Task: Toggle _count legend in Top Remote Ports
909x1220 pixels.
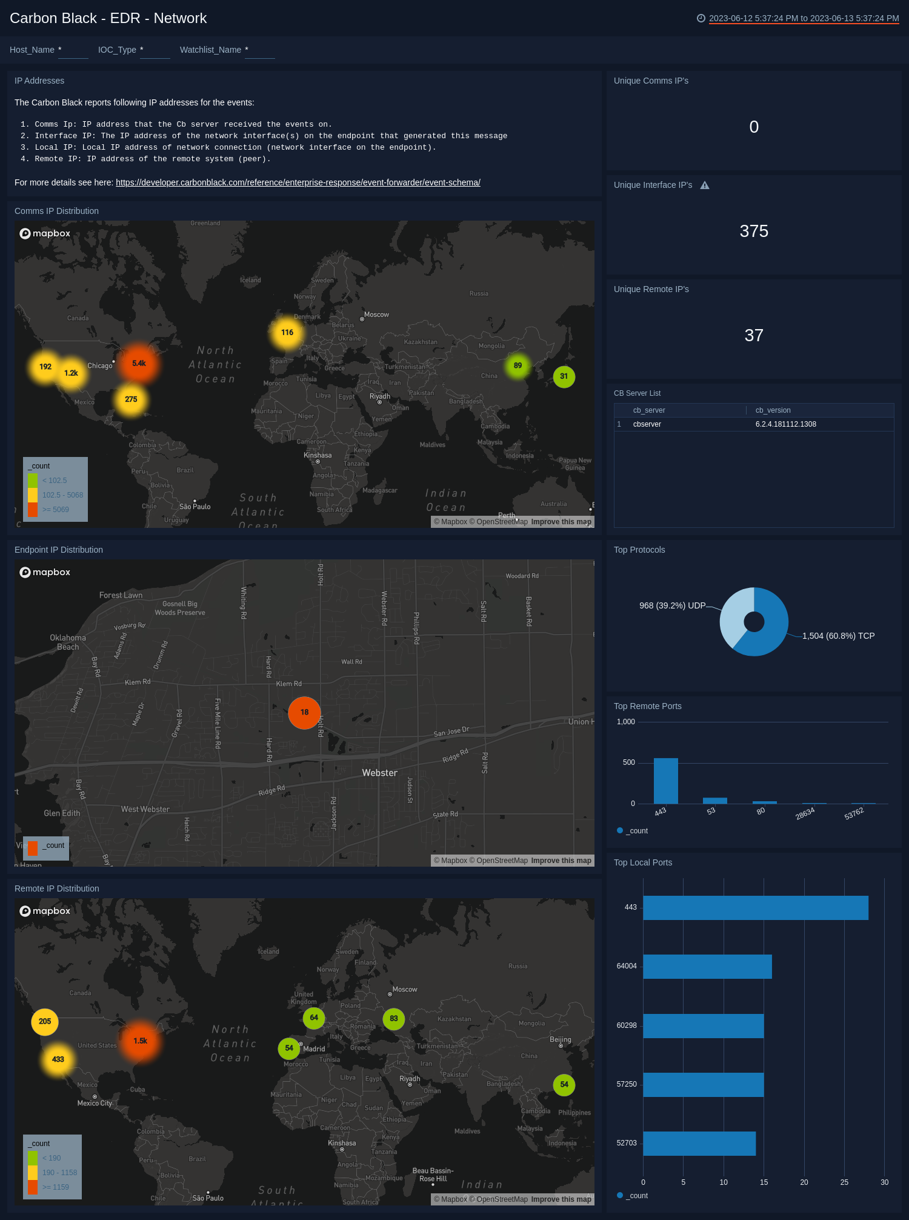Action: [633, 831]
